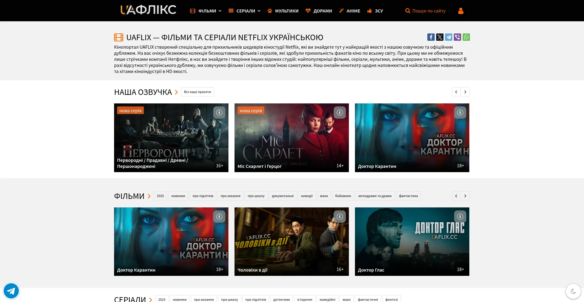Show info for Доктор Карантин in Наша озвучка
The width and height of the screenshot is (584, 302).
tap(460, 113)
